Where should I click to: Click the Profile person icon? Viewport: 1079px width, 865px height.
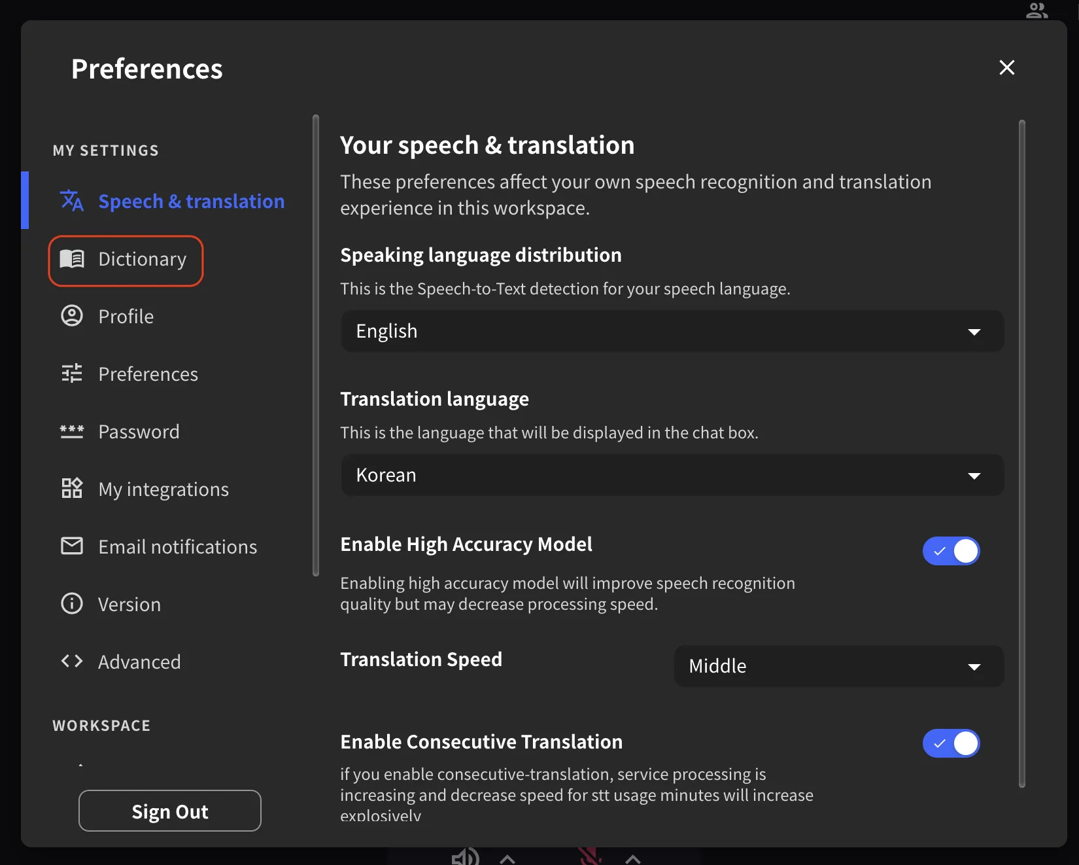(x=72, y=316)
